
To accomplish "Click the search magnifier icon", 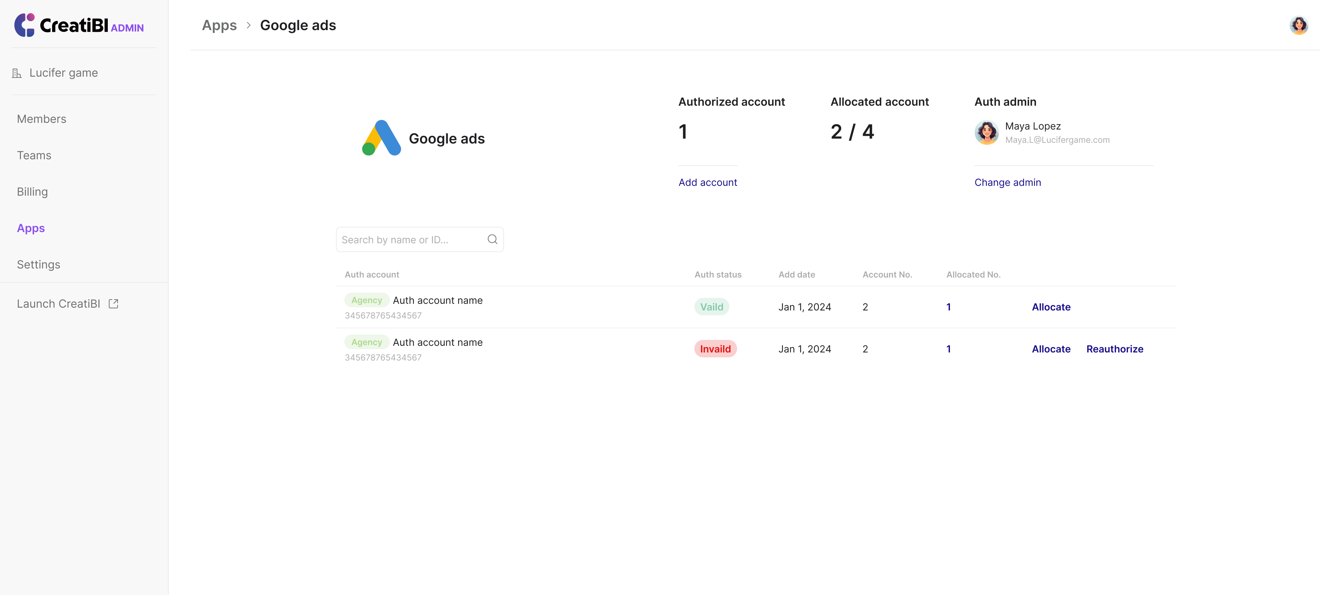I will tap(492, 239).
